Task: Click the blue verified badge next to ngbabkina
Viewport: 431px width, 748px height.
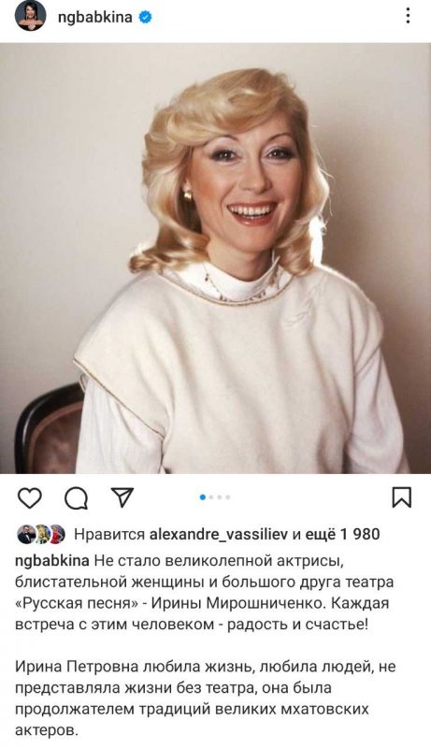Action: coord(146,18)
